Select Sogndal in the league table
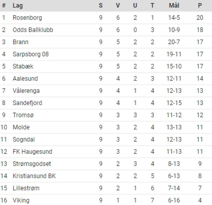 24,139
